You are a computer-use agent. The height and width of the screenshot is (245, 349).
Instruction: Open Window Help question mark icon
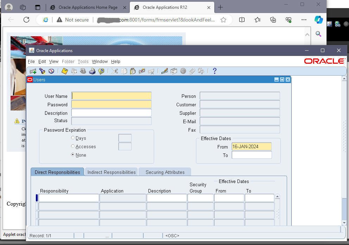click(215, 71)
